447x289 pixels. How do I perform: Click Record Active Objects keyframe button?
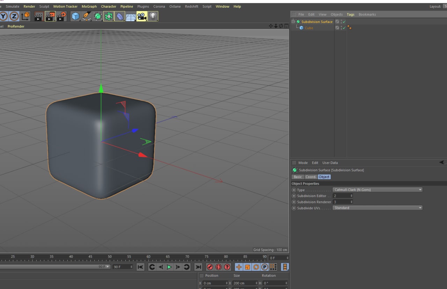click(210, 267)
